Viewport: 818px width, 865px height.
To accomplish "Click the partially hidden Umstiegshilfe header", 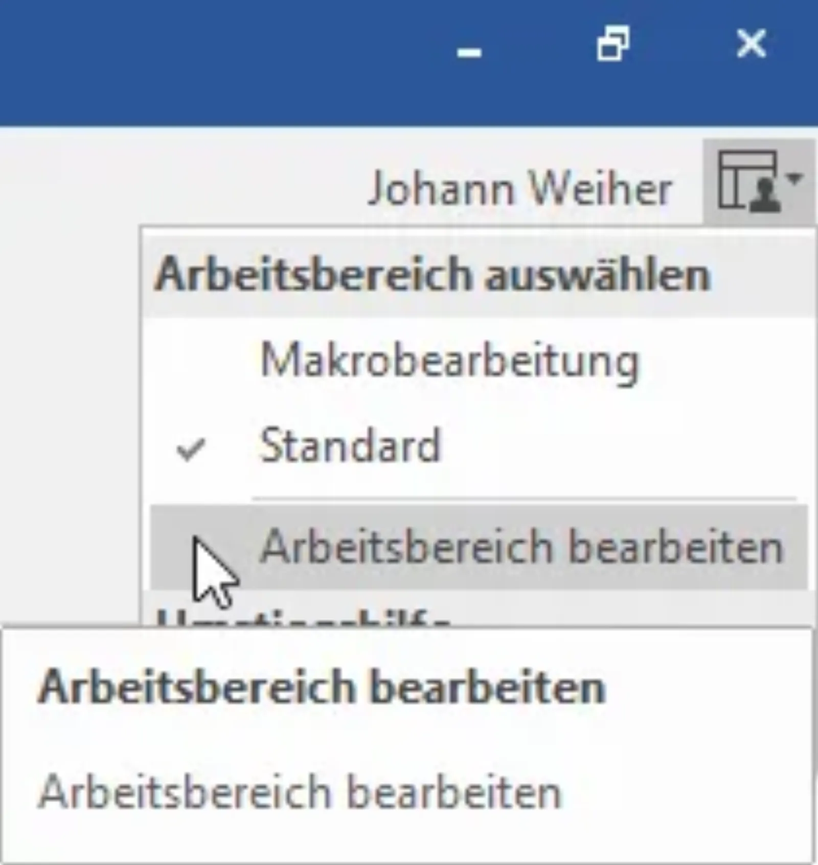I will click(x=303, y=616).
